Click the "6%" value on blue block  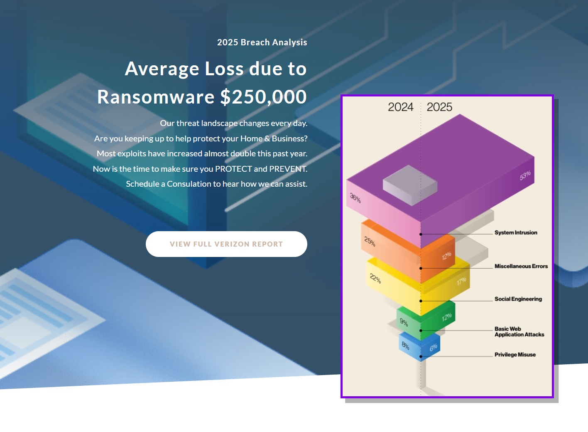[434, 347]
